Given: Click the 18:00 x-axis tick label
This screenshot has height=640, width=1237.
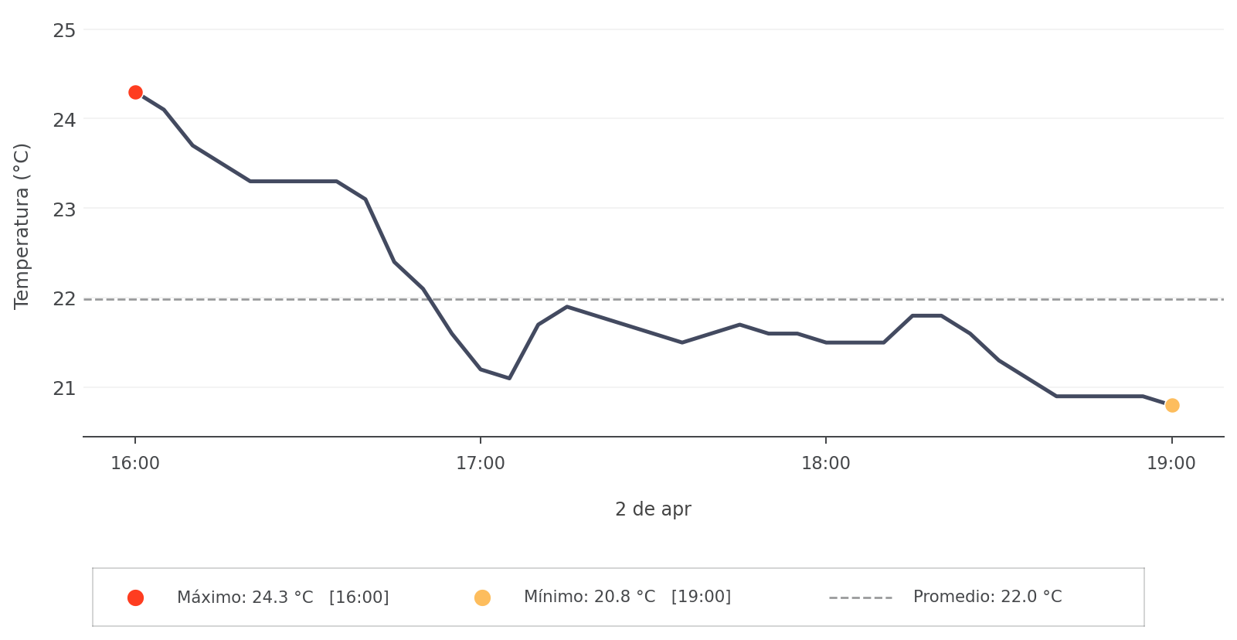Looking at the screenshot, I should pyautogui.click(x=825, y=464).
